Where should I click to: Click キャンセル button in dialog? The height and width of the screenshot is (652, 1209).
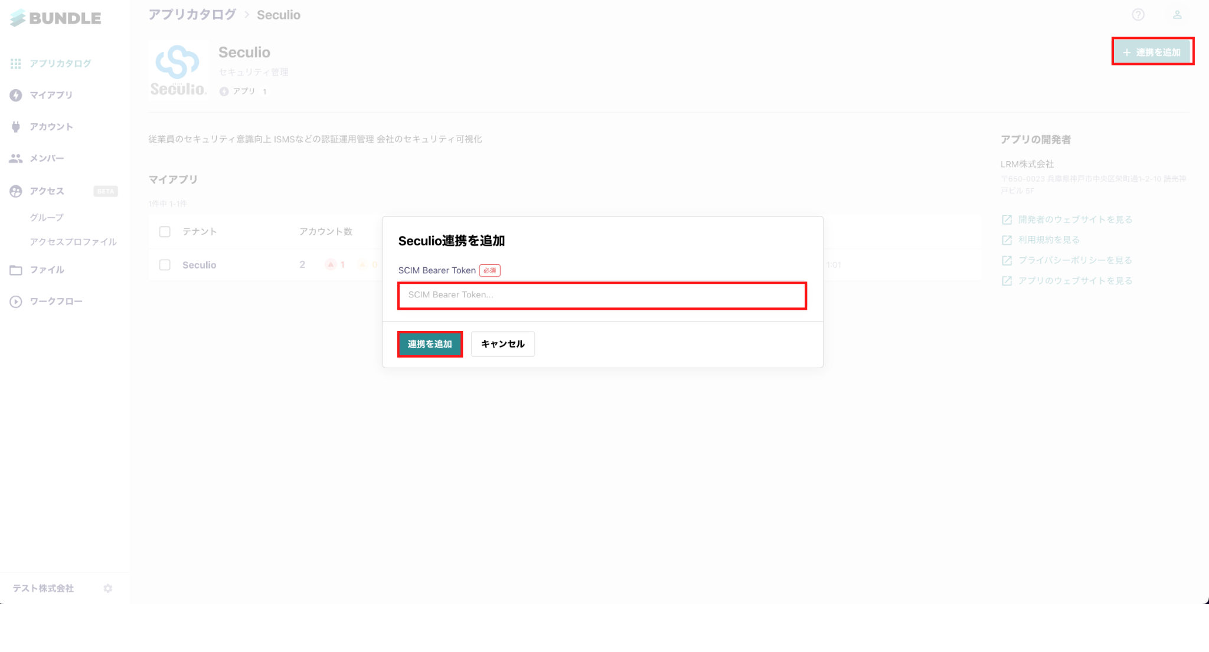(x=503, y=344)
